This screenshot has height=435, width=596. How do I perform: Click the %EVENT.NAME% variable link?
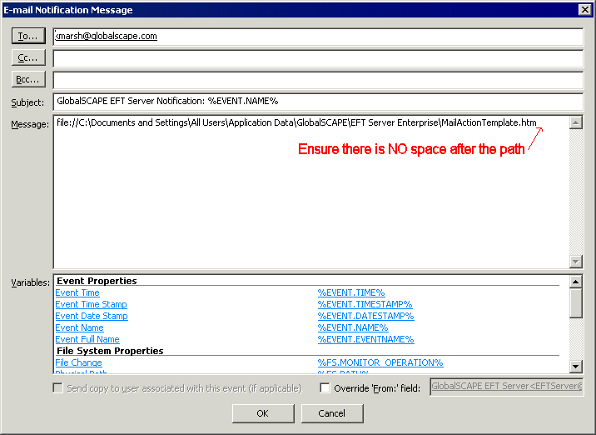(x=353, y=328)
